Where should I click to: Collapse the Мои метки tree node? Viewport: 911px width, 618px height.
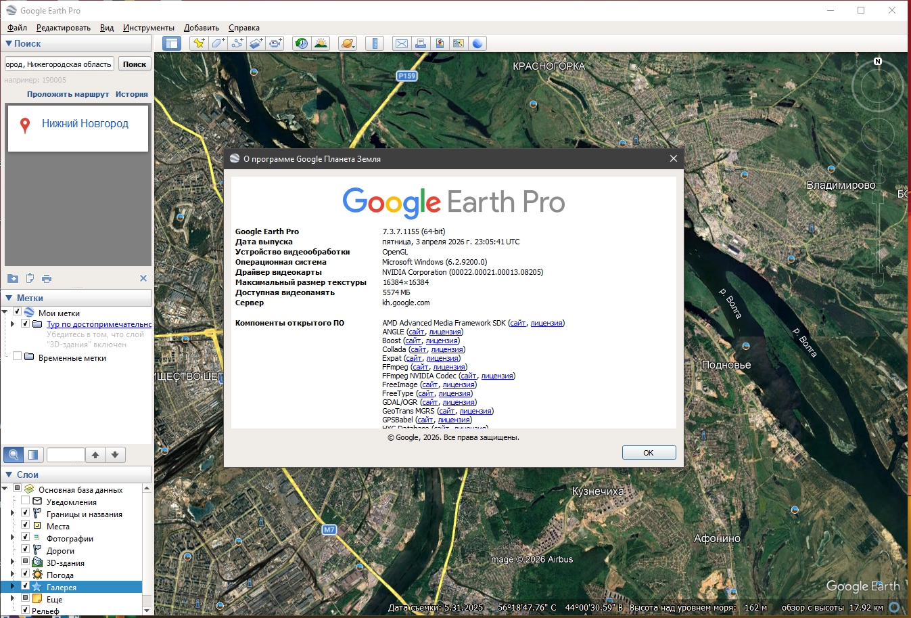pyautogui.click(x=5, y=313)
